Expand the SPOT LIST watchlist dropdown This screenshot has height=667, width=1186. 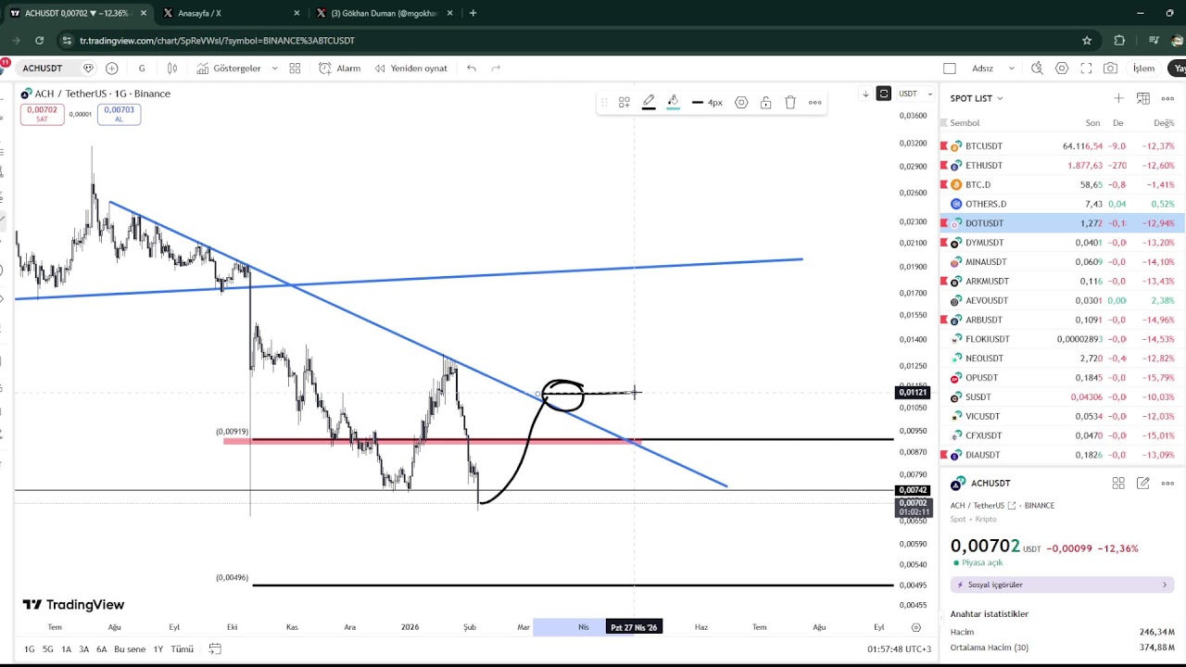(977, 98)
